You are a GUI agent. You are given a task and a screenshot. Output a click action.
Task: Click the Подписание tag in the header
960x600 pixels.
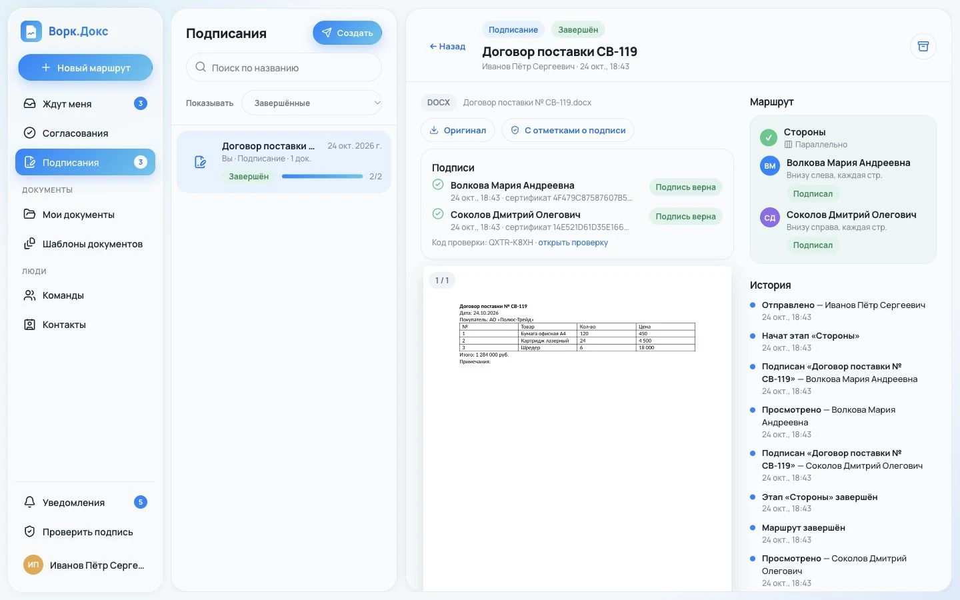pyautogui.click(x=513, y=30)
